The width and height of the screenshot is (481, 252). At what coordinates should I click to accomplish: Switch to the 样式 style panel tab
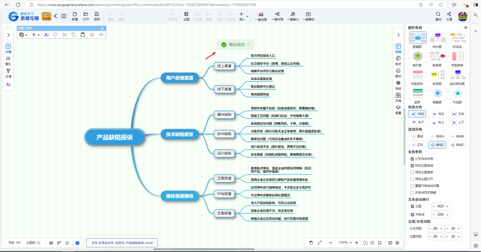click(x=398, y=61)
